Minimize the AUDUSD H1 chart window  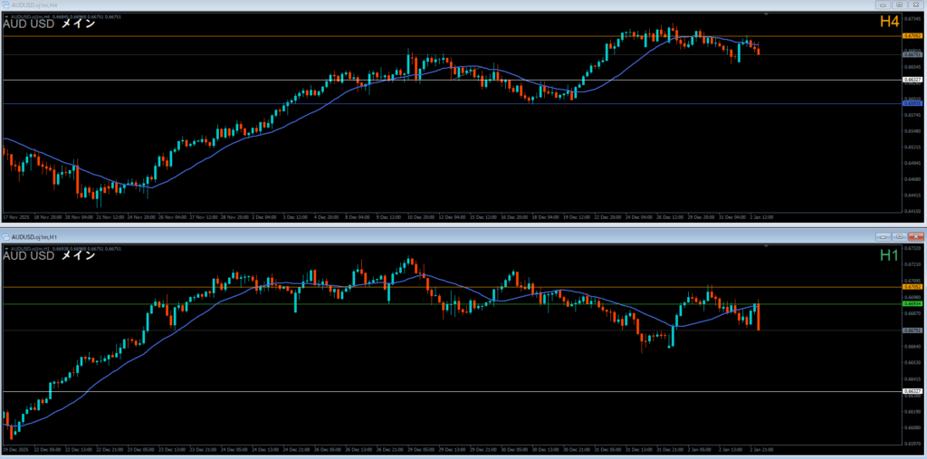(884, 236)
